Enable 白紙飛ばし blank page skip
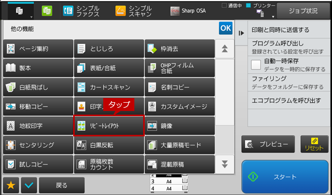332x195 pixels. pos(38,87)
